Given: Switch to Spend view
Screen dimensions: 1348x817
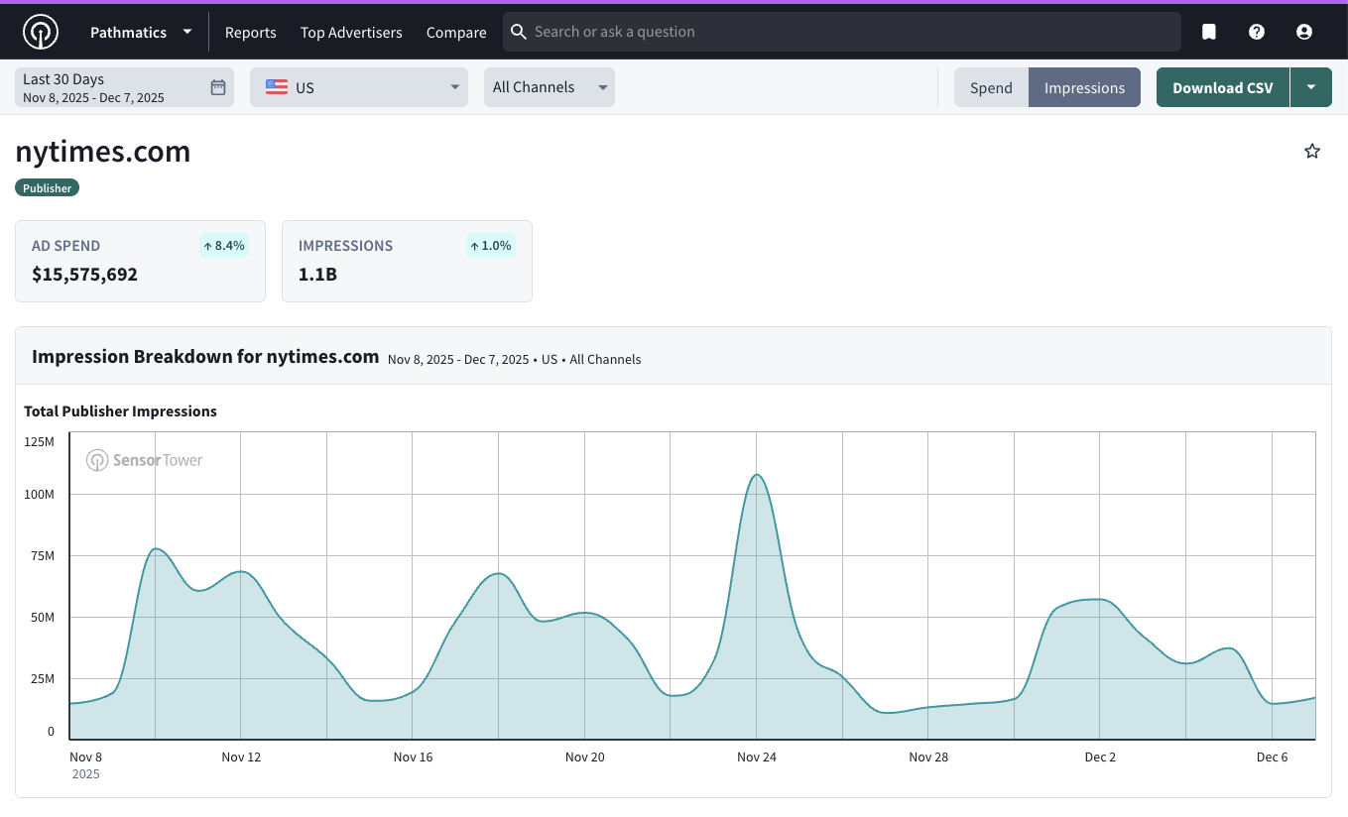Looking at the screenshot, I should (x=991, y=87).
